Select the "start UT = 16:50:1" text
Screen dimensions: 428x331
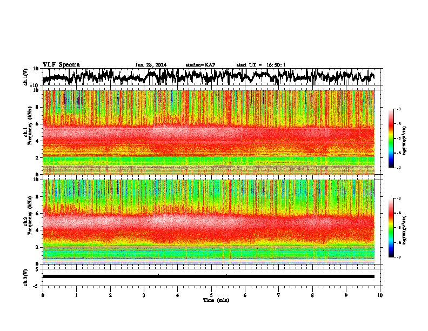coord(261,65)
